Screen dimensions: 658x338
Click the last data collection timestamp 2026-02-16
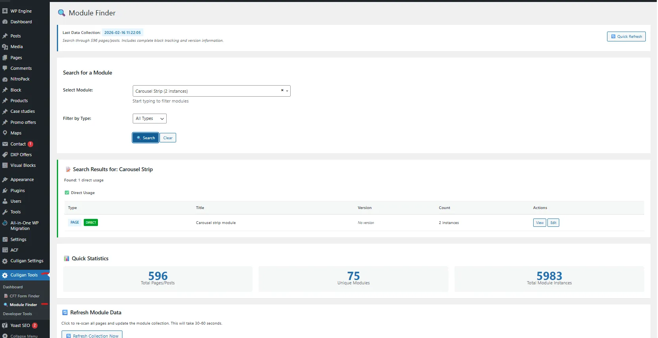point(122,33)
